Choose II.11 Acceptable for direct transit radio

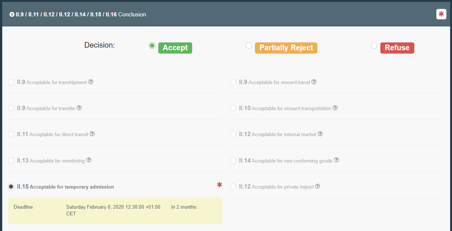coord(11,134)
